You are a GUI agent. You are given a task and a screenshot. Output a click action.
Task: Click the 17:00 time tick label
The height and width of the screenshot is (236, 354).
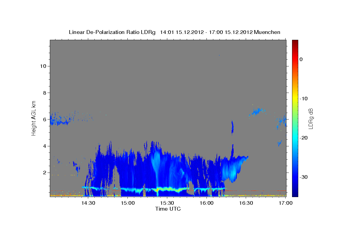[286, 203]
